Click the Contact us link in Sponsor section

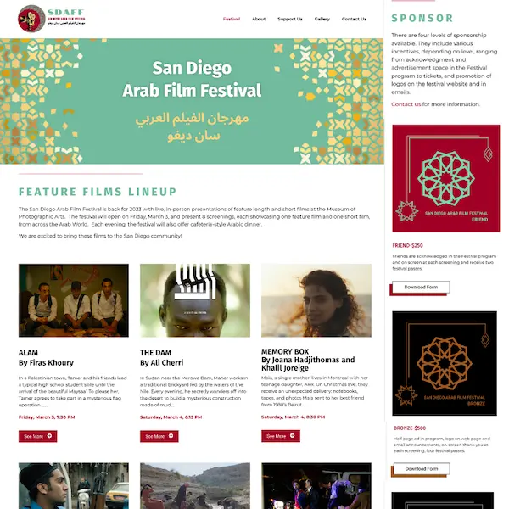(x=406, y=104)
